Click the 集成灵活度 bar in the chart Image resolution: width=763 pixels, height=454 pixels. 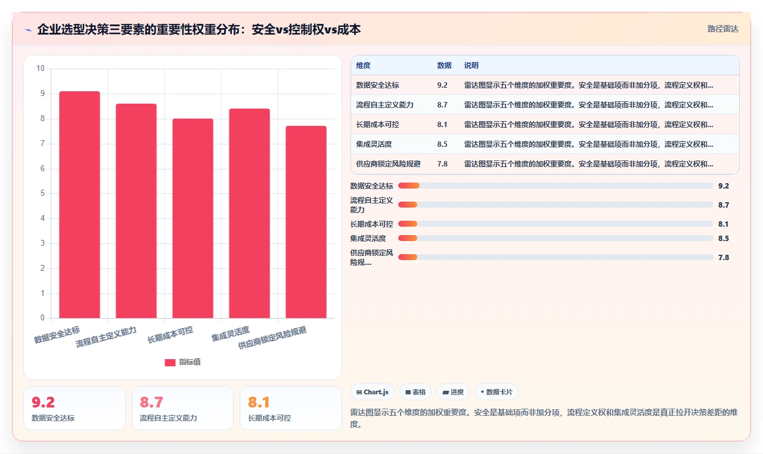coord(249,213)
